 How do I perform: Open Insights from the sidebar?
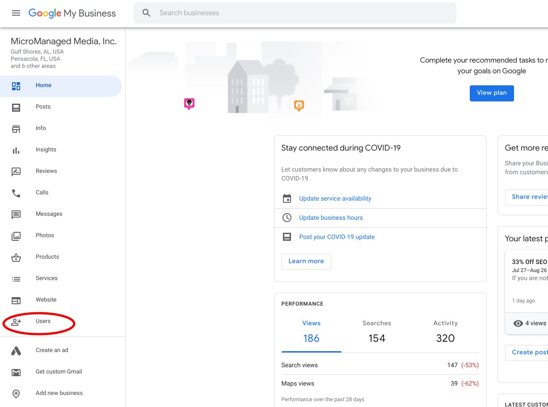click(x=61, y=150)
